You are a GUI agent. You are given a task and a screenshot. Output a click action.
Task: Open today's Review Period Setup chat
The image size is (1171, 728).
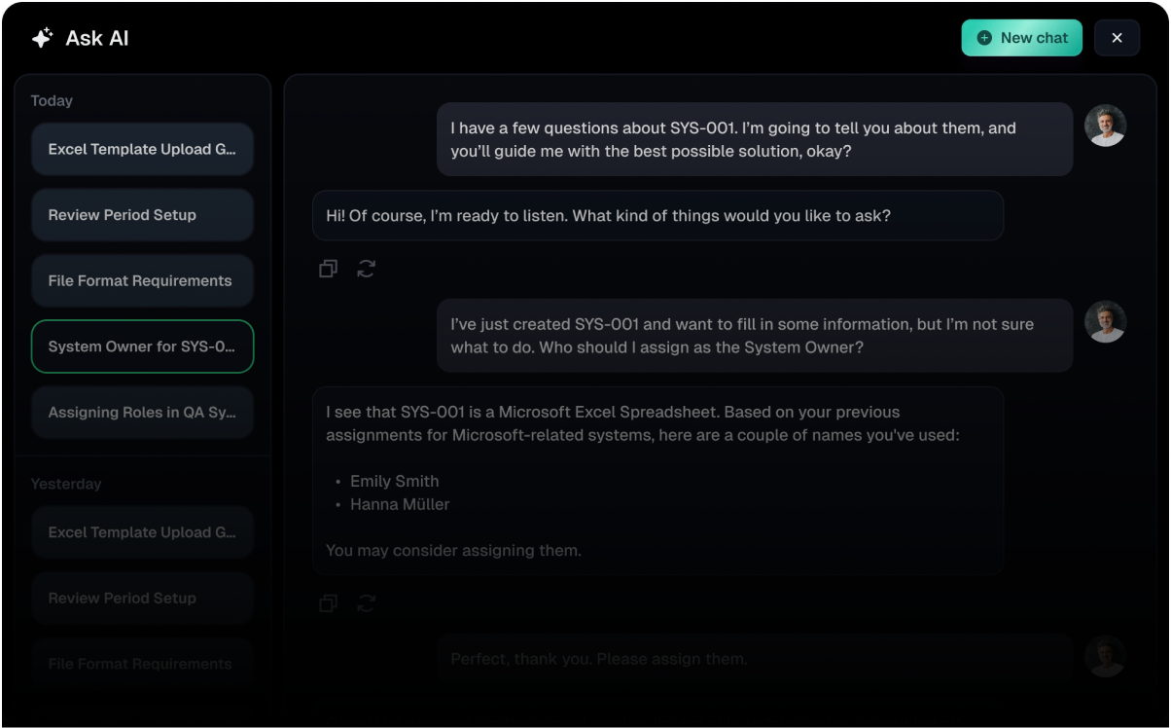(x=142, y=215)
